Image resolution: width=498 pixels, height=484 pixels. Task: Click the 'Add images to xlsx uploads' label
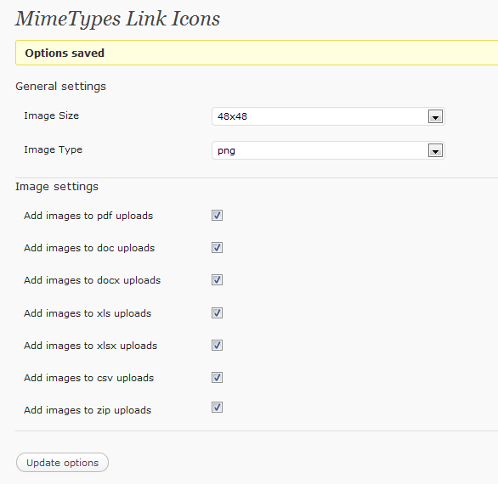(91, 346)
